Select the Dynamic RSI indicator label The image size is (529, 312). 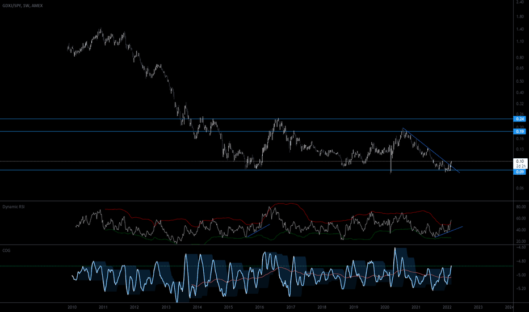[14, 206]
